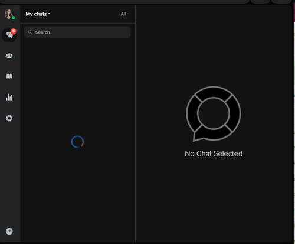Open chats icon with 6 badge
The width and height of the screenshot is (295, 244).
click(x=9, y=35)
